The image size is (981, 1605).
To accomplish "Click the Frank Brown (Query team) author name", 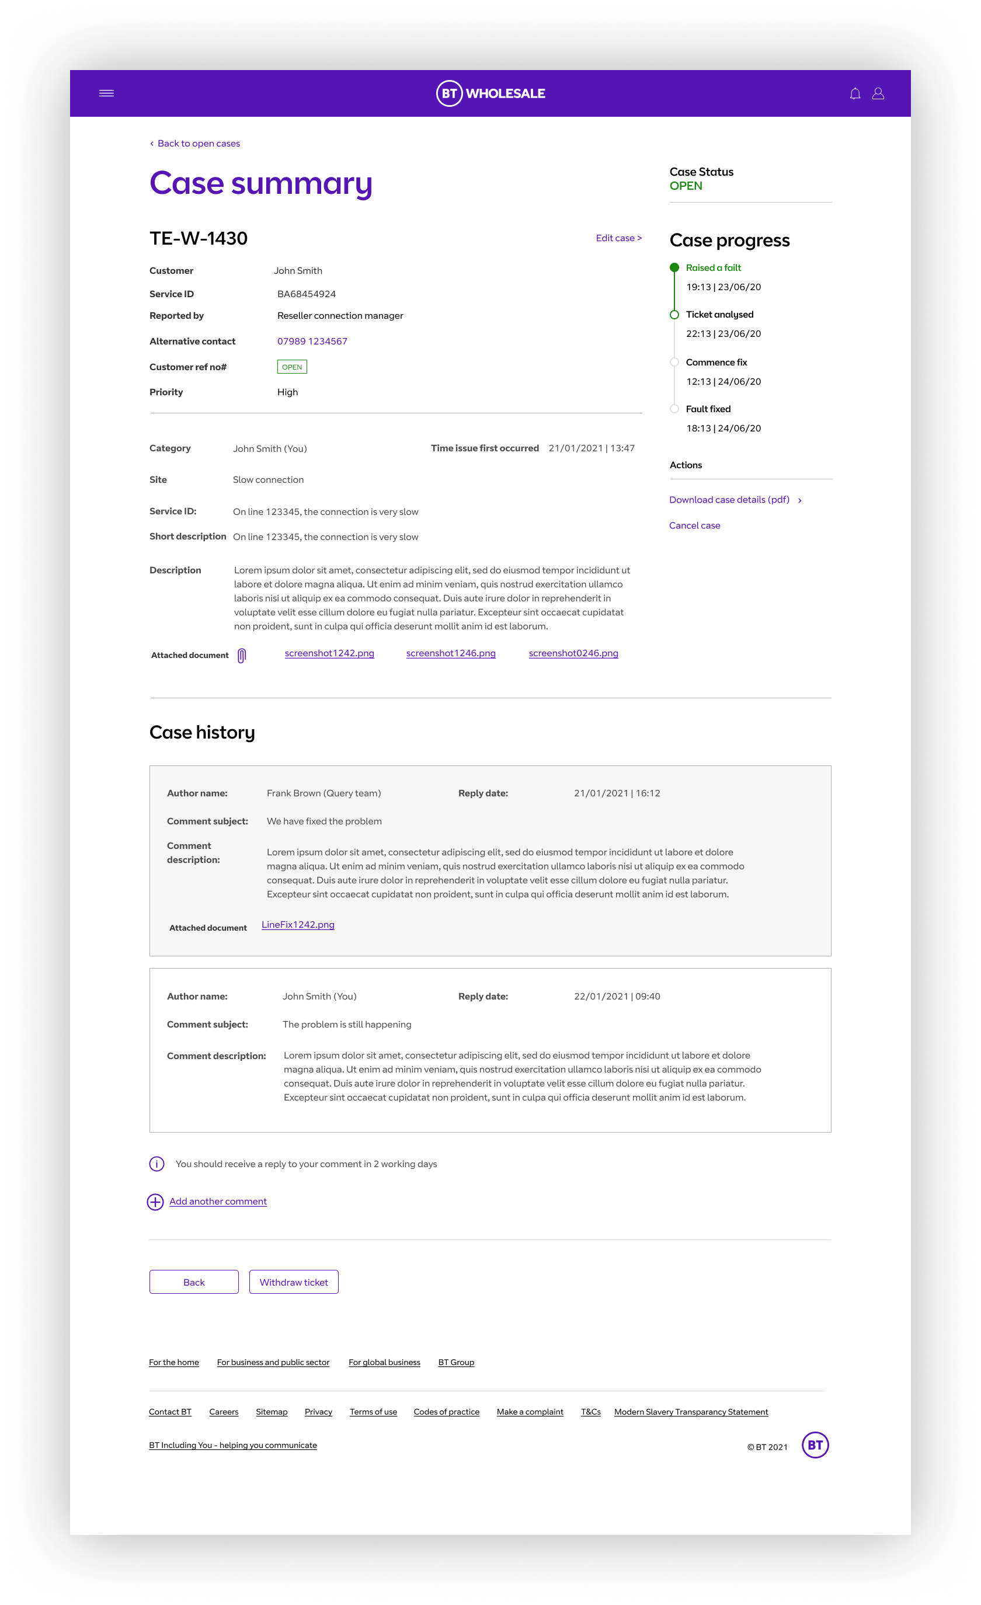I will (x=323, y=793).
